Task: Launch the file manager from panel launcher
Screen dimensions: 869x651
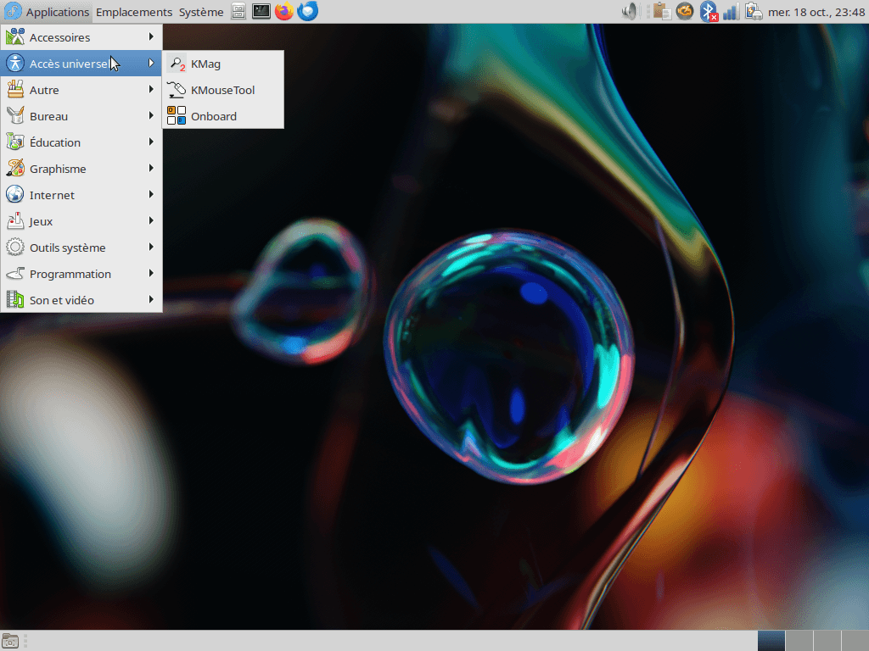Action: click(238, 11)
